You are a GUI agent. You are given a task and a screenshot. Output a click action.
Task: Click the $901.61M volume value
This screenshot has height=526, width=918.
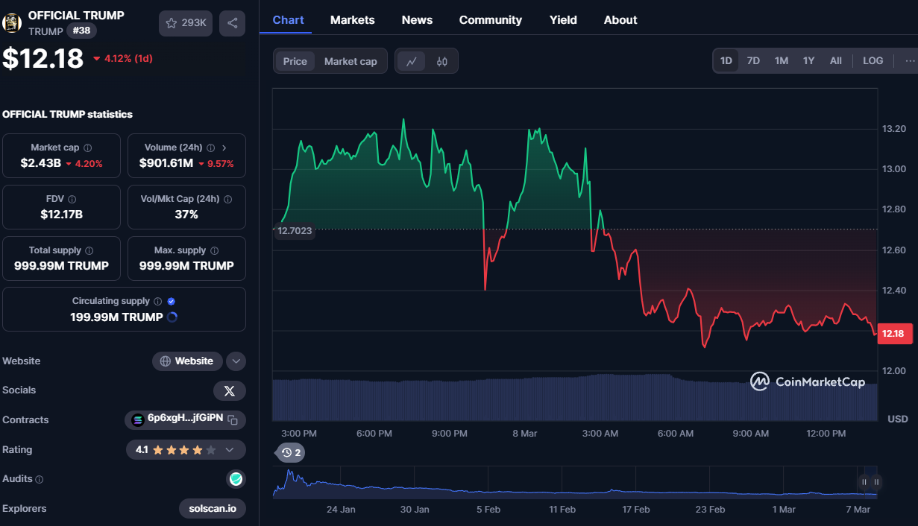166,163
